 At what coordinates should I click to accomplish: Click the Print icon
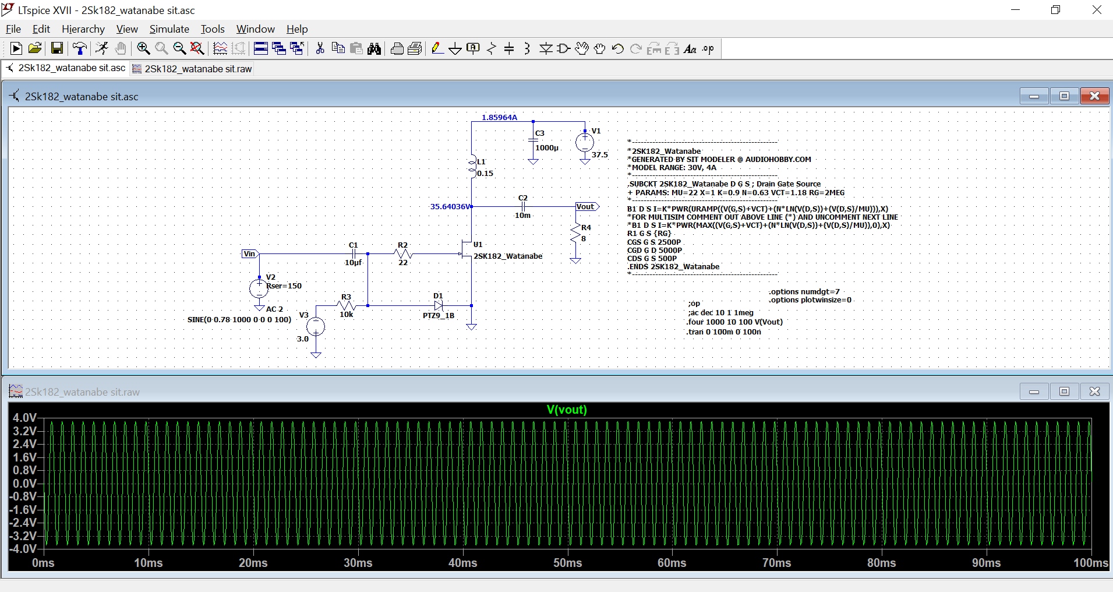click(415, 49)
